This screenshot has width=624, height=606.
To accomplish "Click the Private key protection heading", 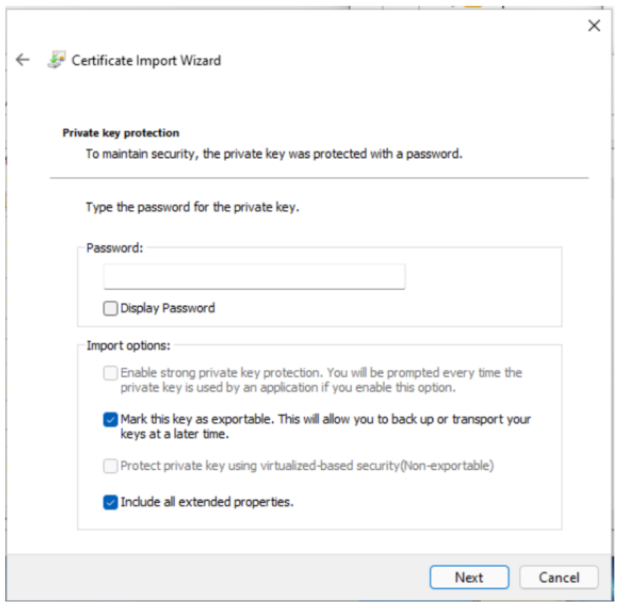I will click(x=121, y=133).
